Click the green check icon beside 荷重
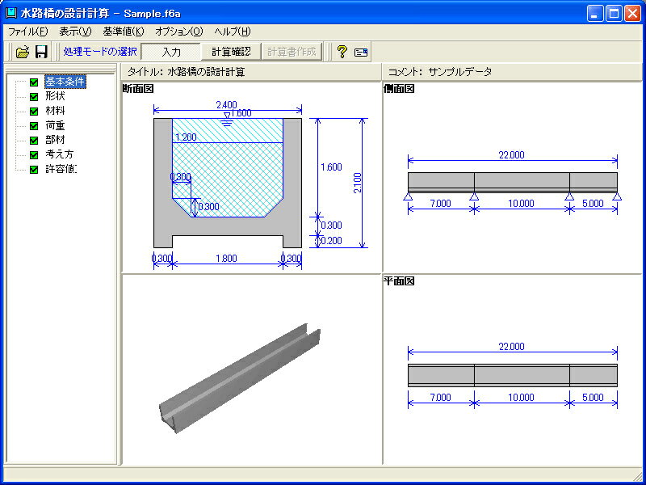This screenshot has width=646, height=485. (34, 126)
